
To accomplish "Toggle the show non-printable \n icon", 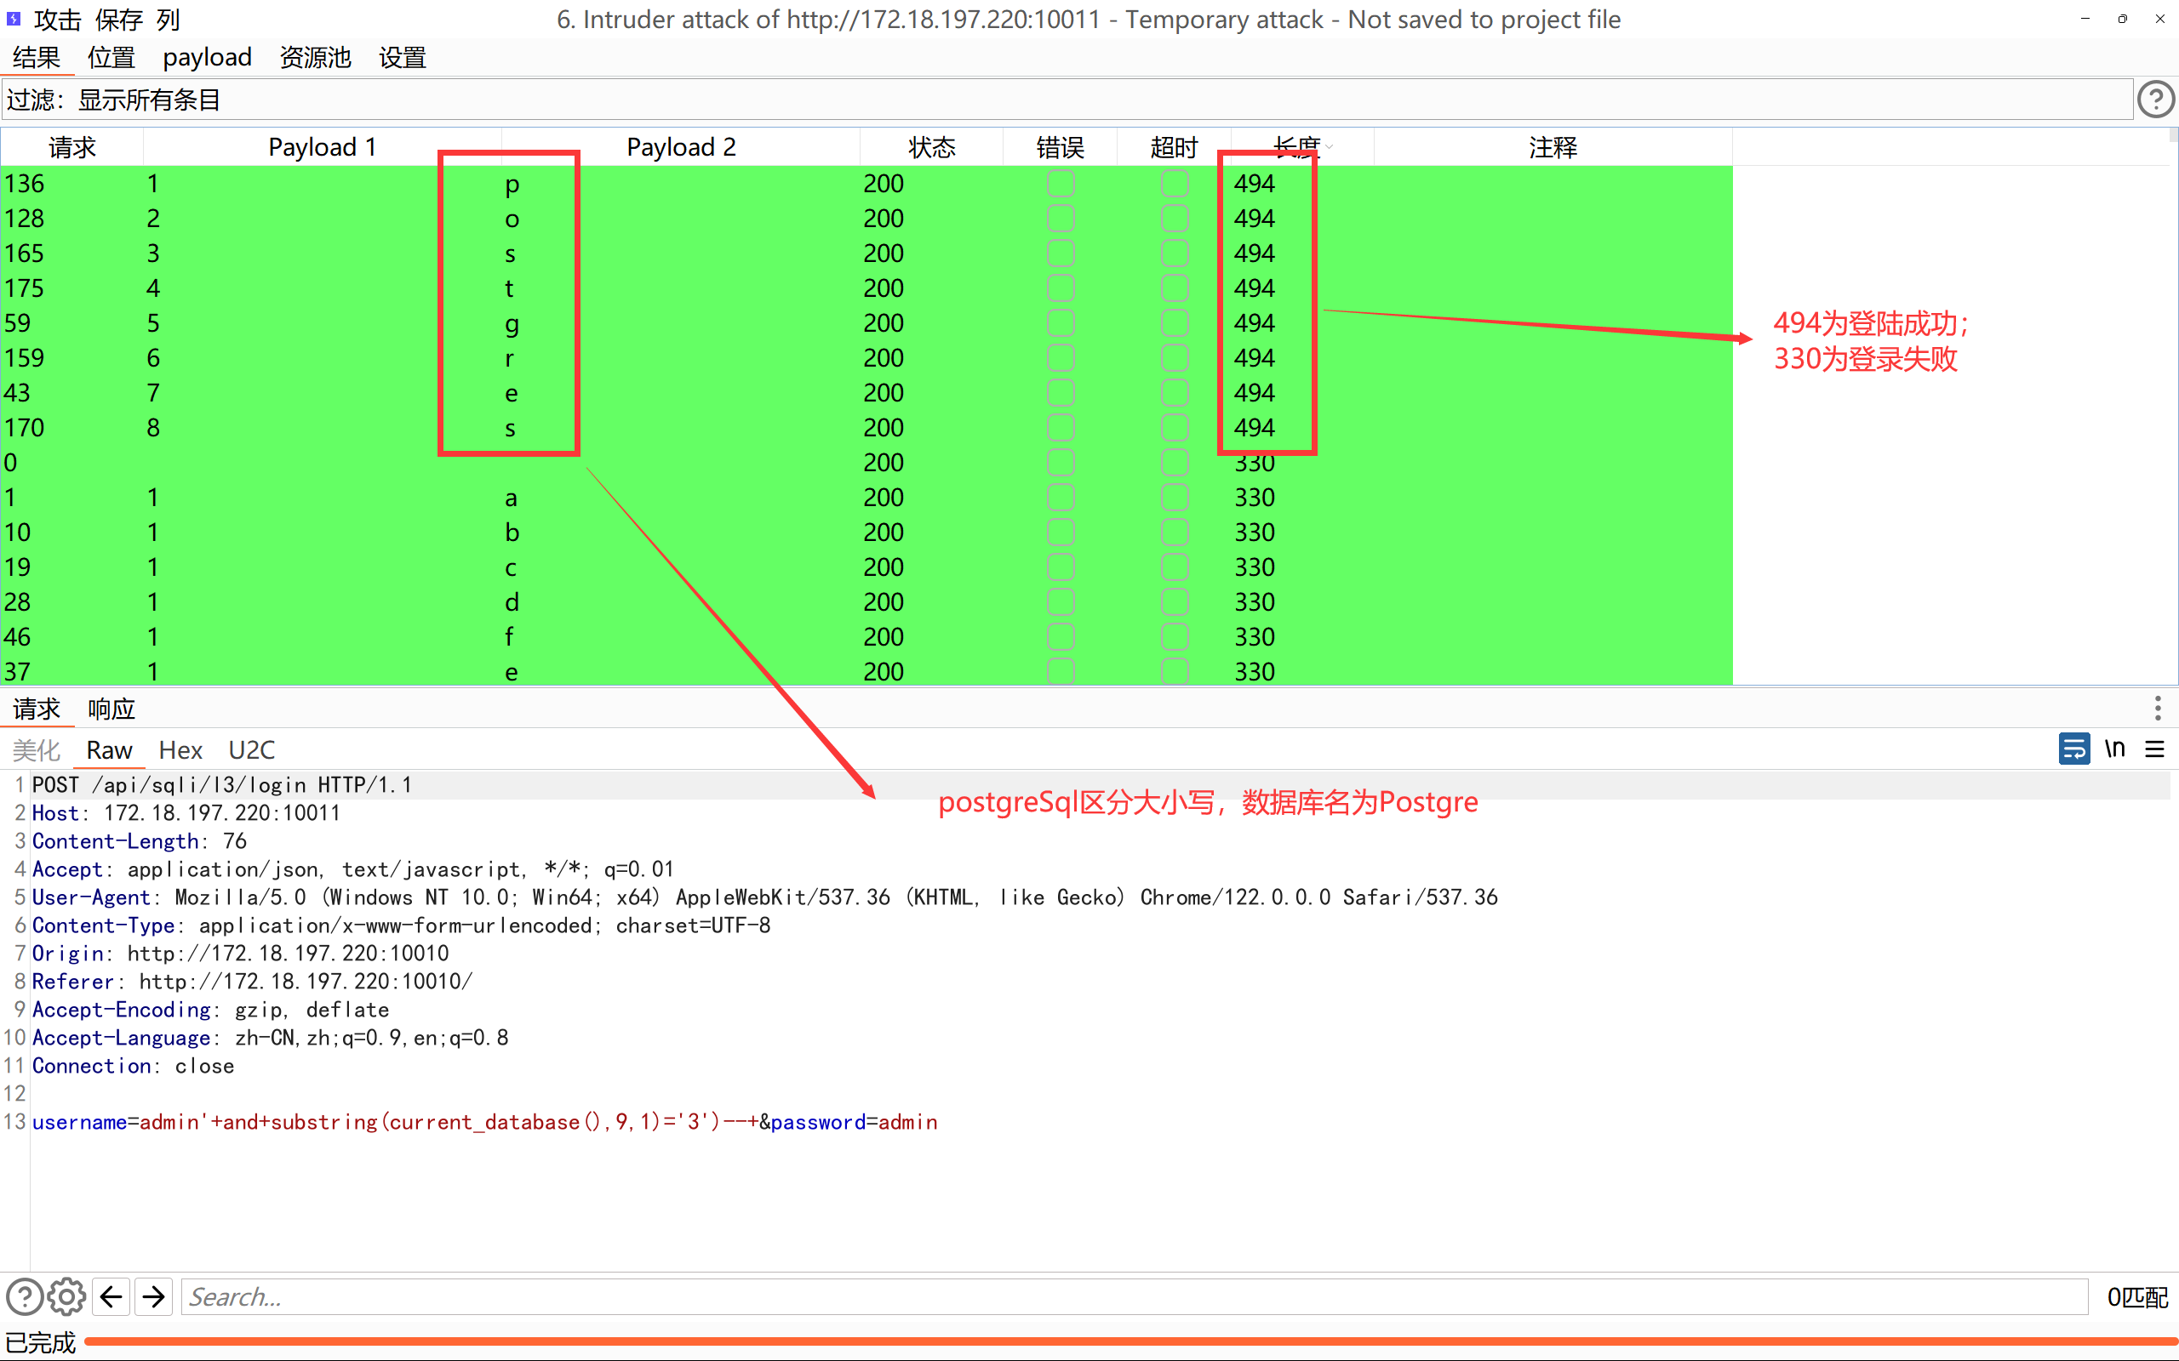I will click(2114, 749).
